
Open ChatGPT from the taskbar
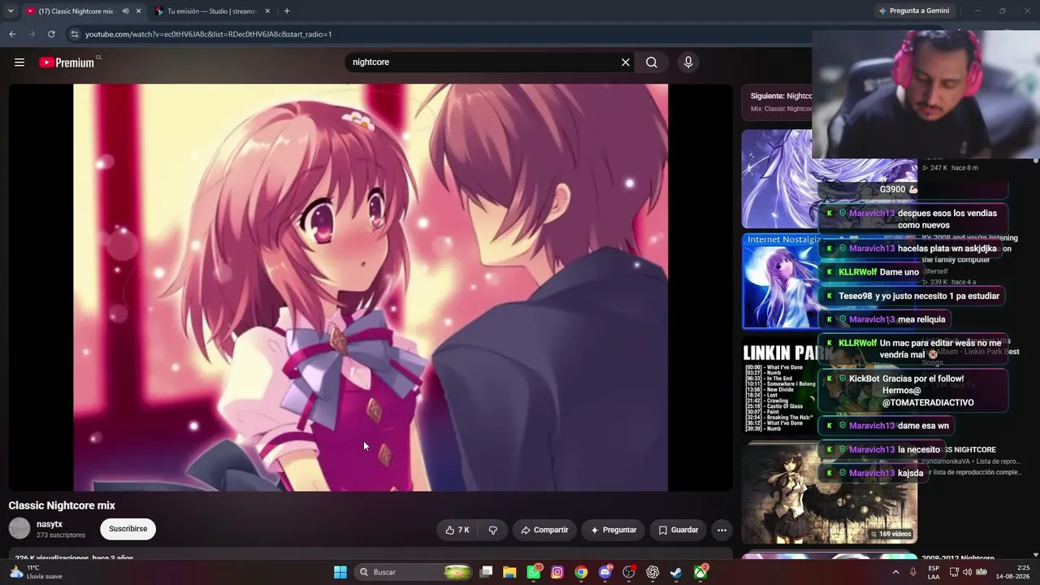click(652, 572)
